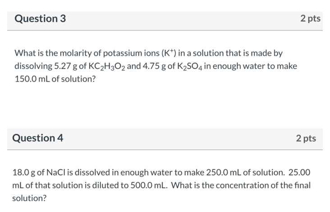Click the 250.0 mL volume value
330x212 pixels.
(224, 172)
